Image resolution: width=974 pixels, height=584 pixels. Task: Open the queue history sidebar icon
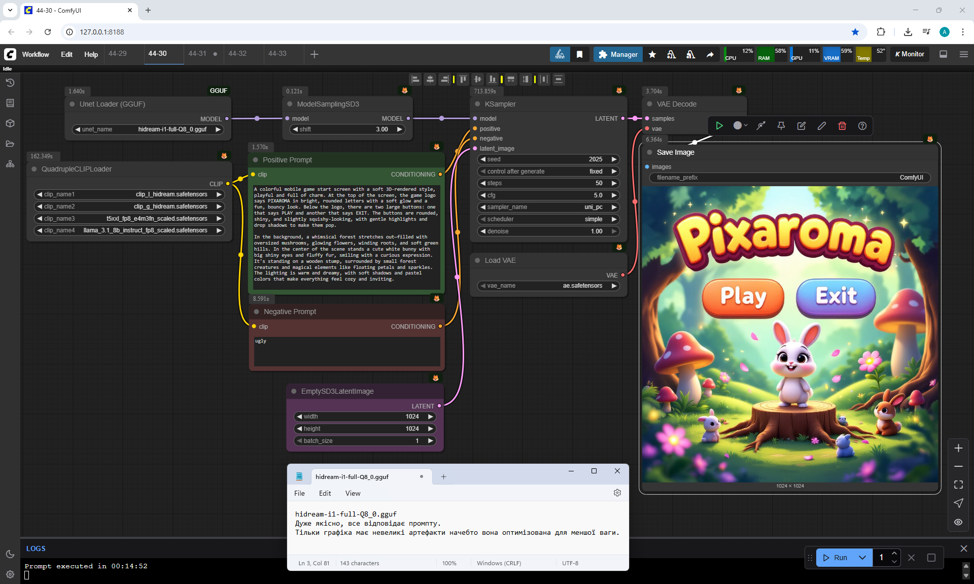pos(10,83)
